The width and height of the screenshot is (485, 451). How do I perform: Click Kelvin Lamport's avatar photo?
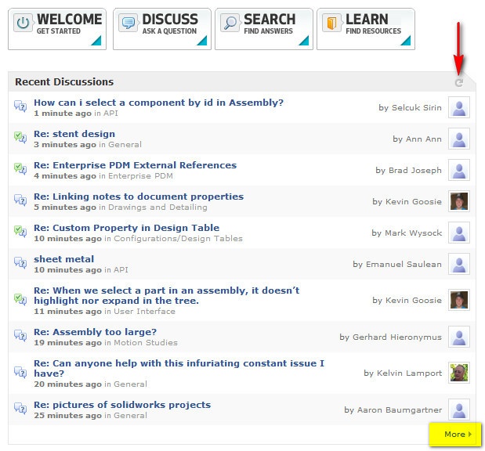[459, 373]
